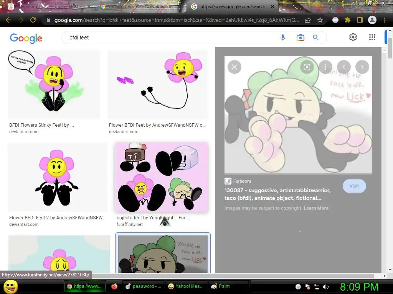Open the Learn More copyright link

pyautogui.click(x=316, y=208)
